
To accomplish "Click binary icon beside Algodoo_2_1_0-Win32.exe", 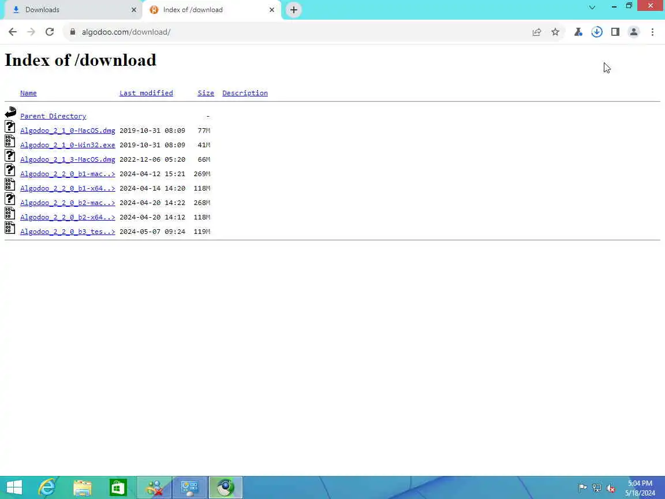I will pos(10,141).
